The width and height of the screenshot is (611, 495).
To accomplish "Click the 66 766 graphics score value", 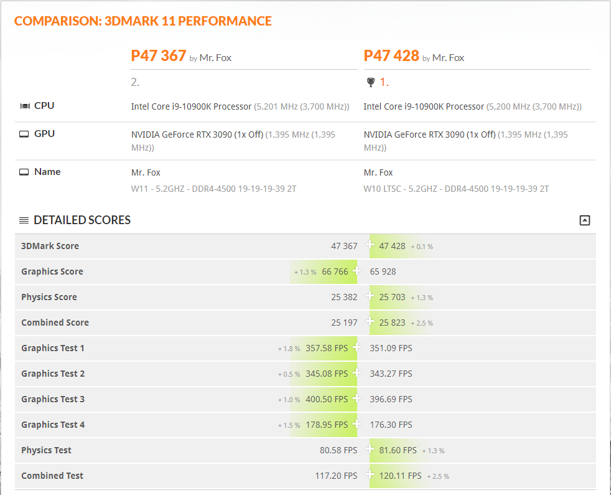I will click(335, 271).
